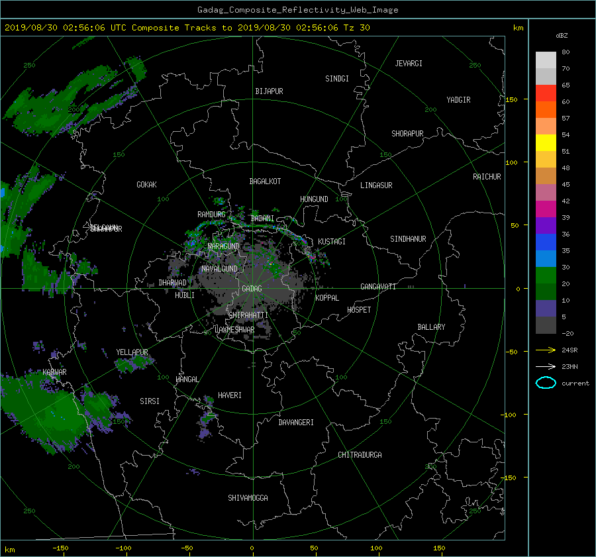Select the yellow 51-54 dBZ color swatch
This screenshot has height=557, width=596.
point(546,143)
